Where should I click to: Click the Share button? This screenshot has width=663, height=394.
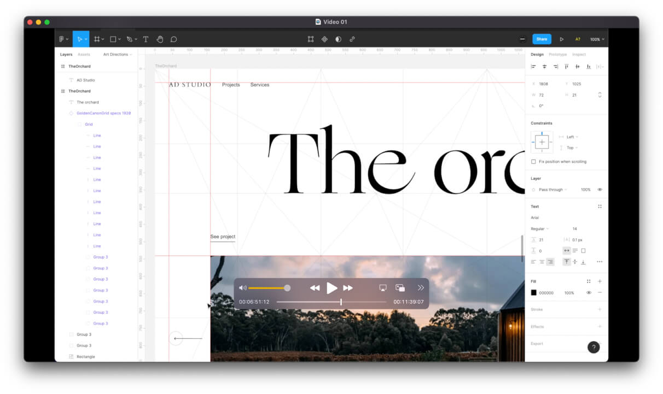[542, 39]
